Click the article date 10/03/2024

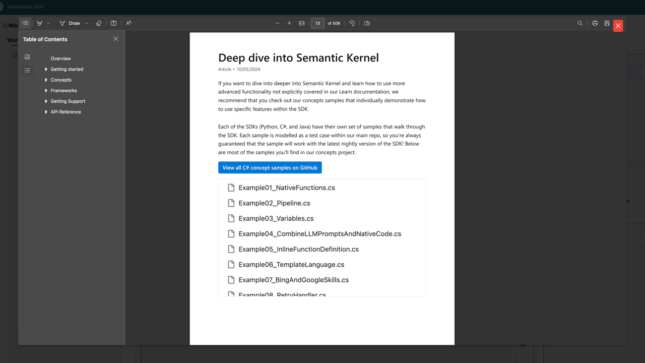coord(248,69)
